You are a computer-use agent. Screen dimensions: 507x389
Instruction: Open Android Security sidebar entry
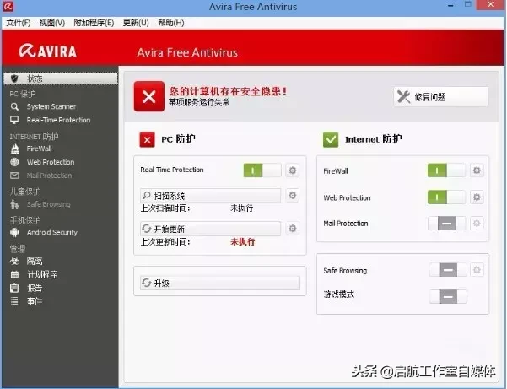(x=52, y=233)
